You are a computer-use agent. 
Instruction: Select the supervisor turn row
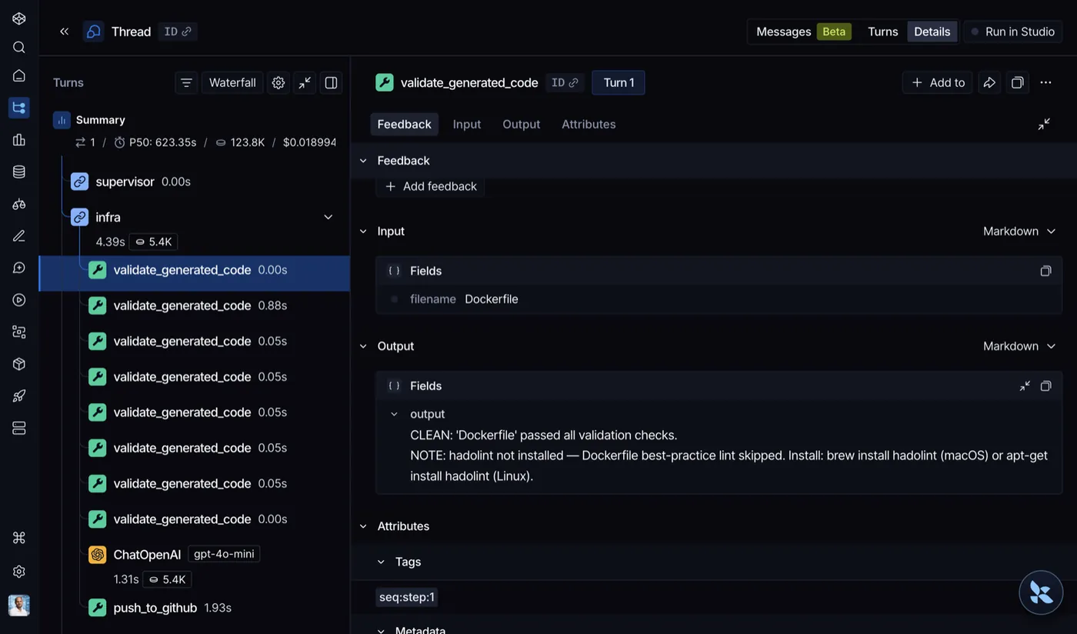(x=194, y=182)
